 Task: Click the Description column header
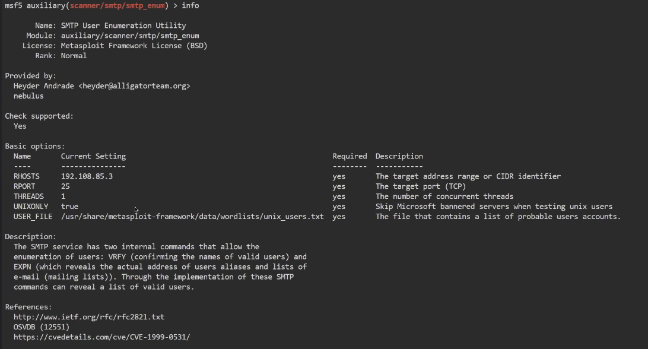(x=399, y=156)
